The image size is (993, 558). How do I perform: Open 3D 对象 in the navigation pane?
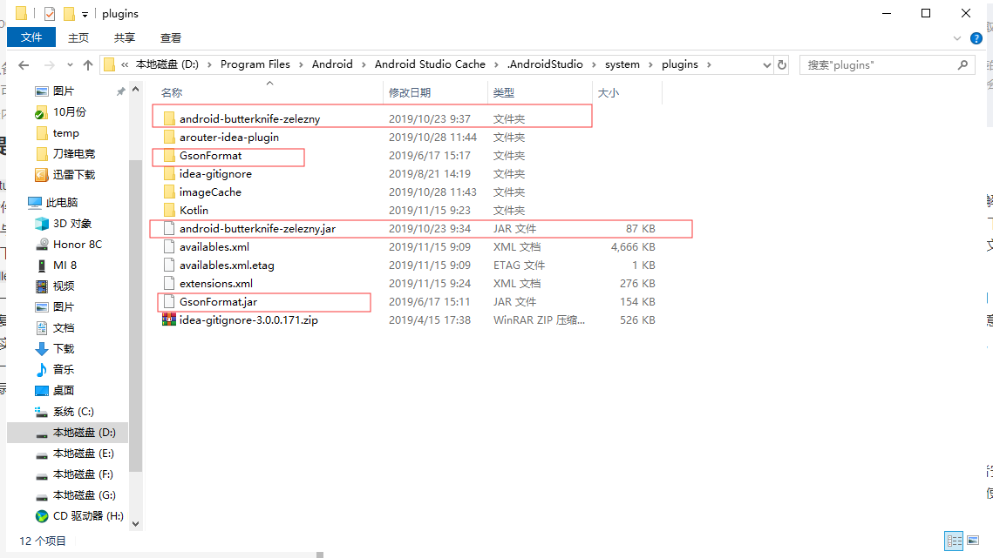[72, 224]
